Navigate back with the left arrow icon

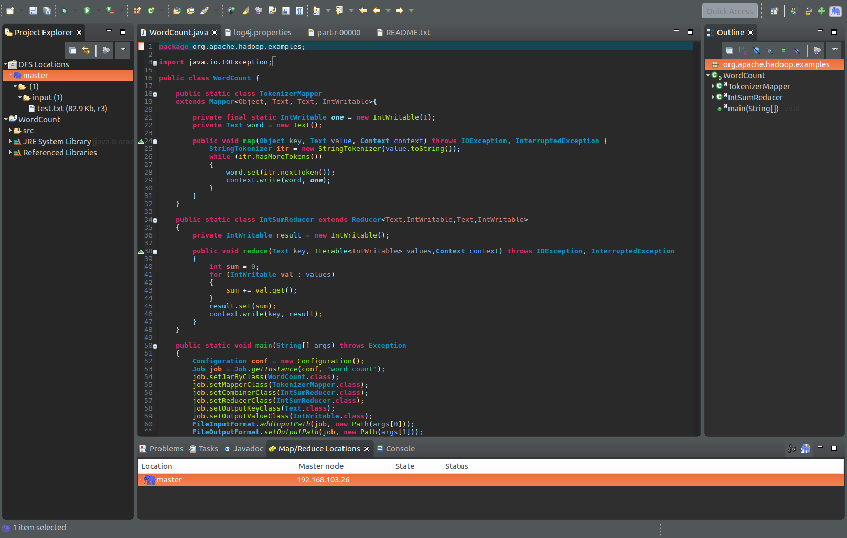click(x=377, y=10)
